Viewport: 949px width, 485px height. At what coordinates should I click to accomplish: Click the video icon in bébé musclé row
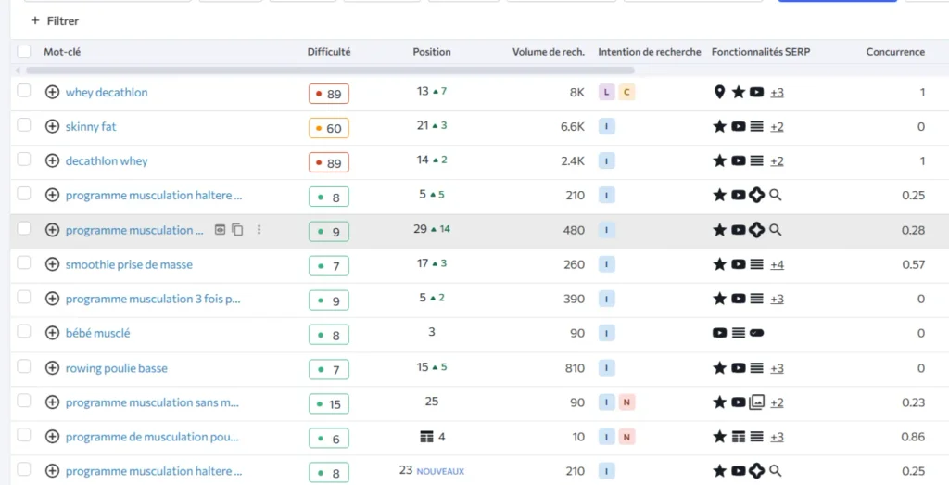point(719,333)
